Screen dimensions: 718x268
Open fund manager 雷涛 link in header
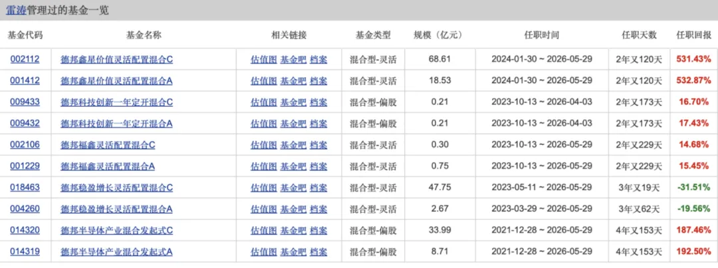point(15,10)
